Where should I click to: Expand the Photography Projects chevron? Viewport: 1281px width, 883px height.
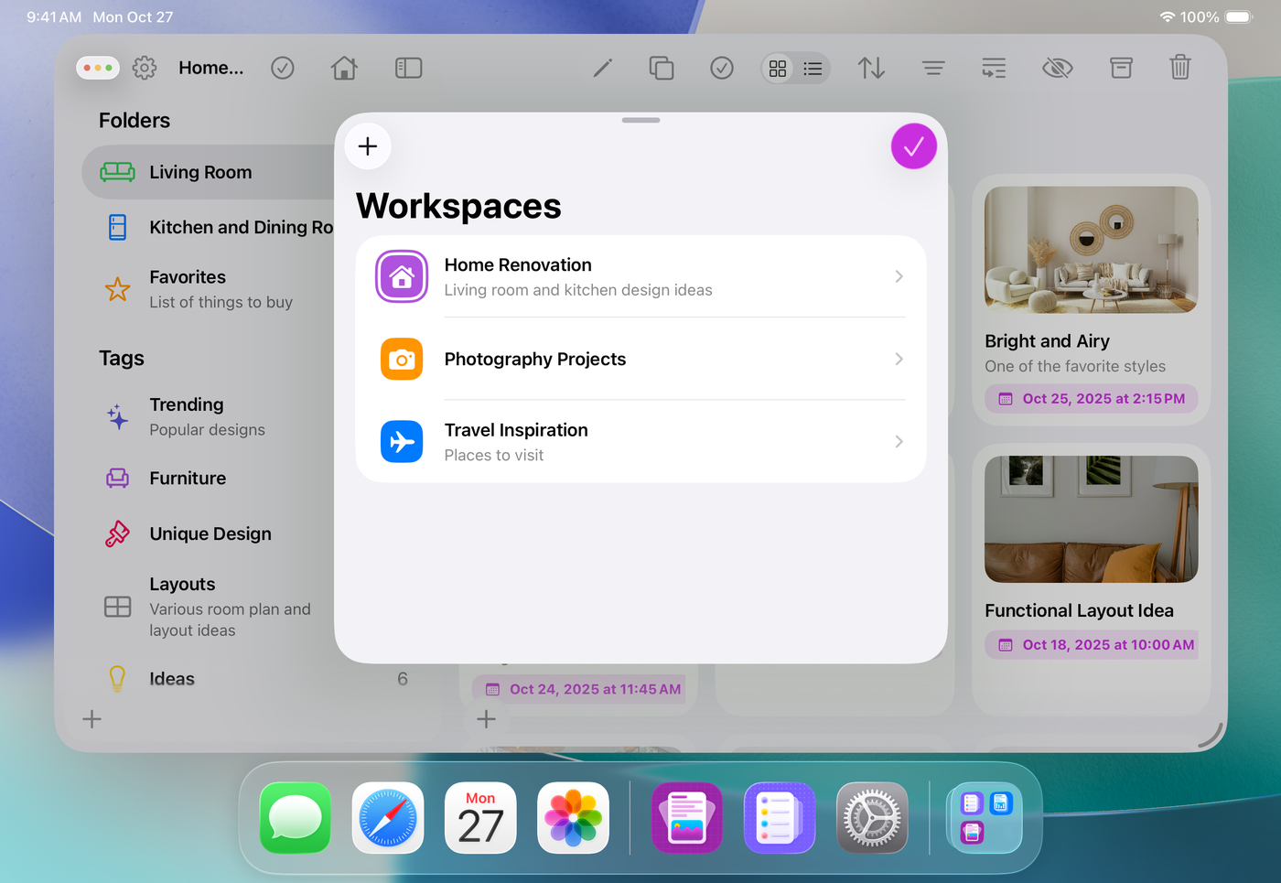point(899,359)
